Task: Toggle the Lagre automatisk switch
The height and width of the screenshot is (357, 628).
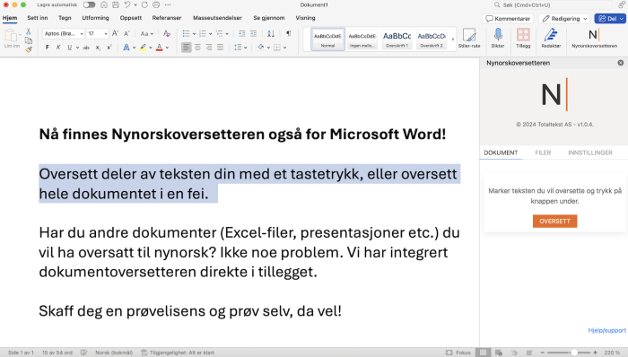Action: click(89, 4)
